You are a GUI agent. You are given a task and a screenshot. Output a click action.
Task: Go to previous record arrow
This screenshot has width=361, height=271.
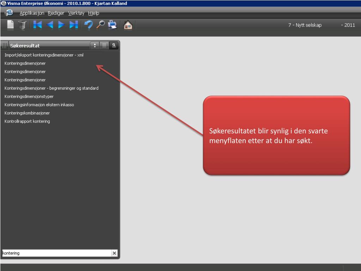coord(50,25)
